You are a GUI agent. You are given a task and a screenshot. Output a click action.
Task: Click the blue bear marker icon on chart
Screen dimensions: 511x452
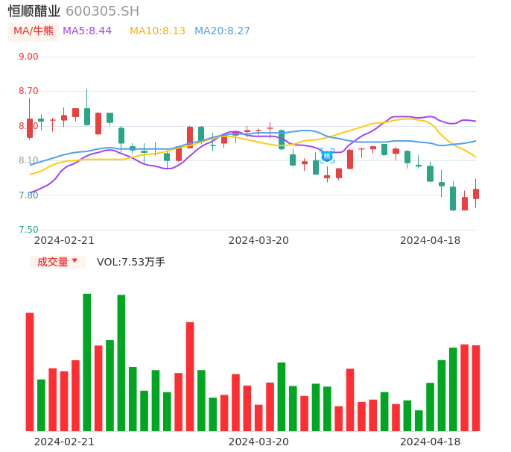click(x=327, y=156)
